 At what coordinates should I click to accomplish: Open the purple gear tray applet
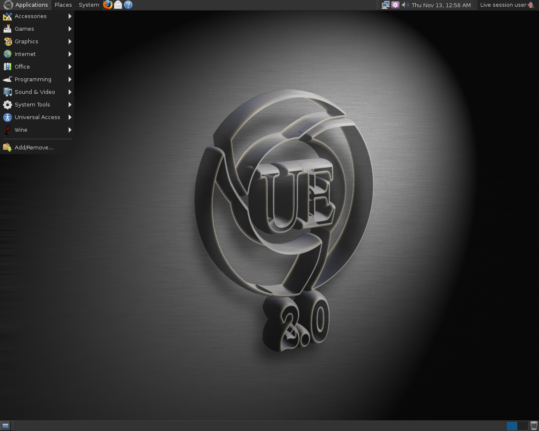click(x=395, y=5)
